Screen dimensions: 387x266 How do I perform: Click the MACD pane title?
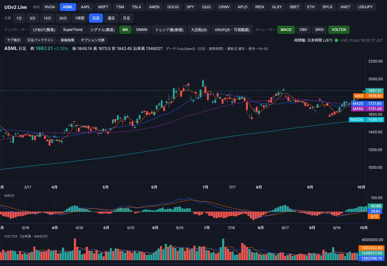coord(9,196)
